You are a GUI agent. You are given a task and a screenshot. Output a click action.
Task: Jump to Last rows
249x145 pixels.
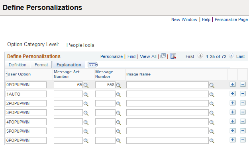coord(240,56)
